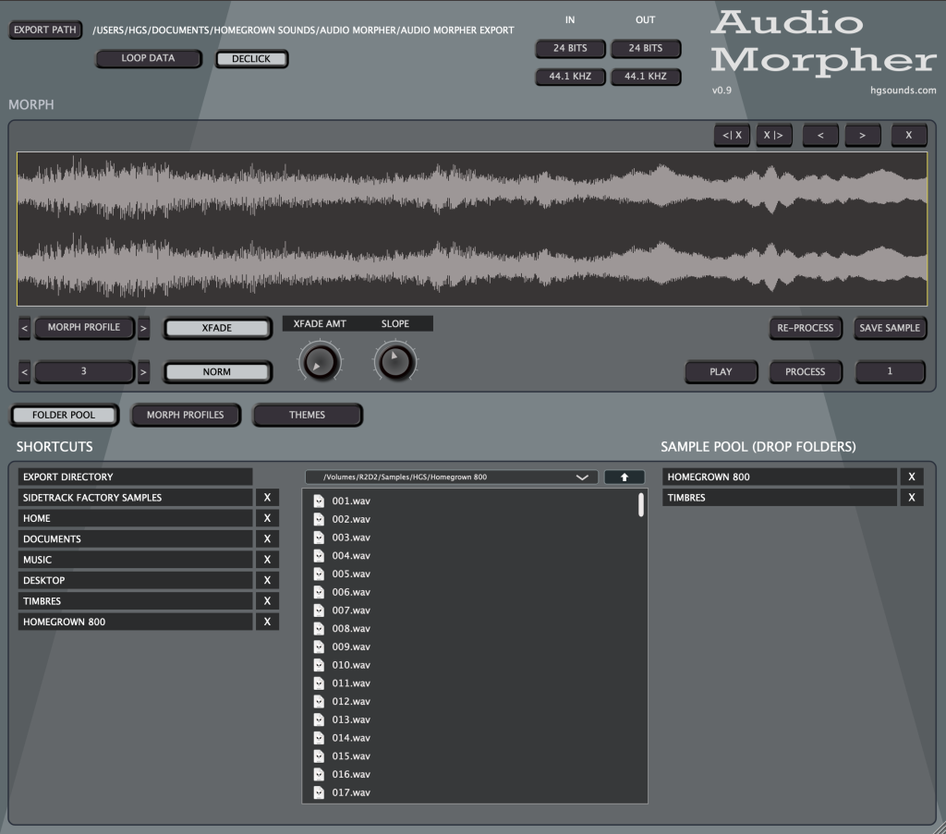Click the right-arrow navigation icon above the waveform

[862, 135]
